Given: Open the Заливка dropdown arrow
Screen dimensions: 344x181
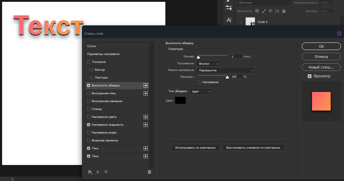Looking at the screenshot, I should tap(333, 11).
